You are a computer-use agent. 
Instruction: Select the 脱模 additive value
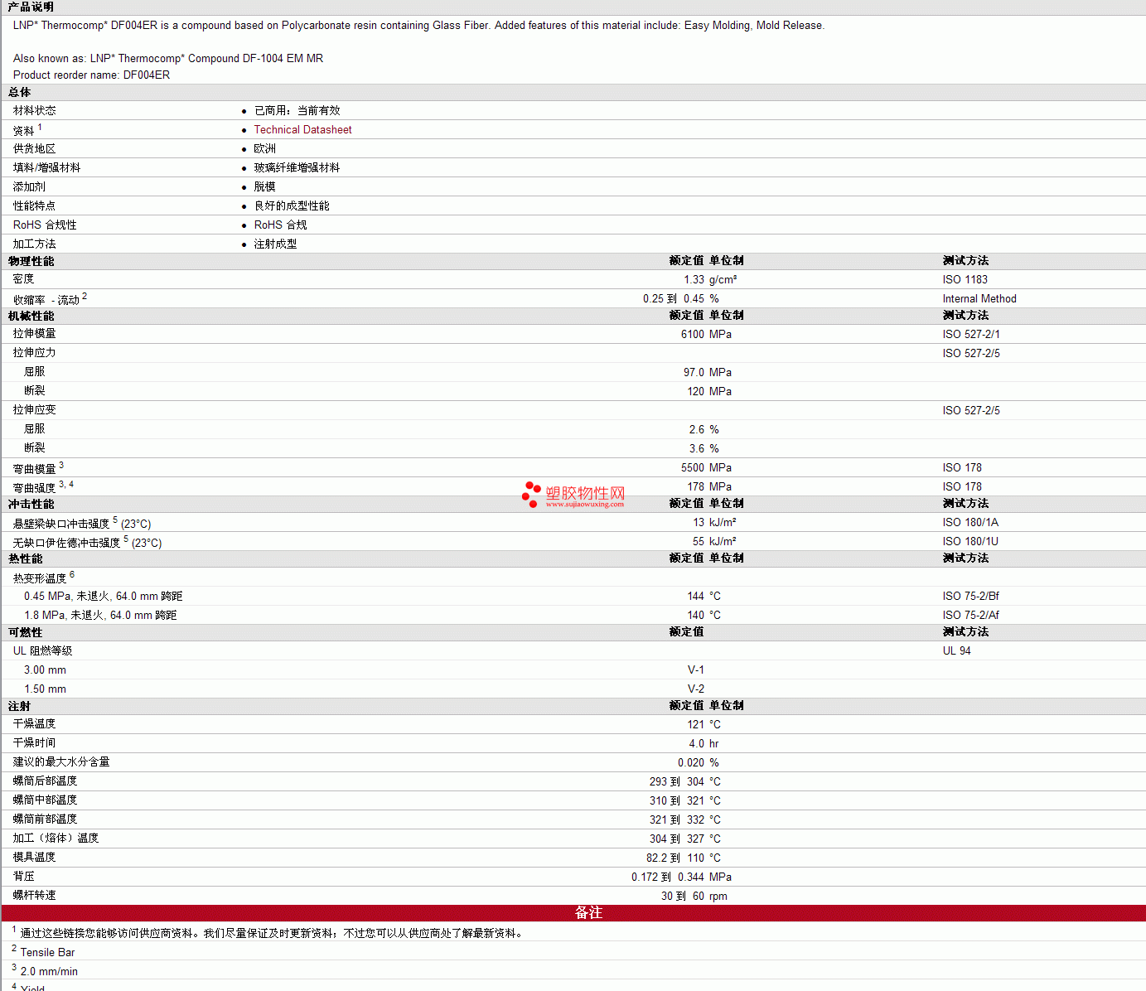coord(265,187)
